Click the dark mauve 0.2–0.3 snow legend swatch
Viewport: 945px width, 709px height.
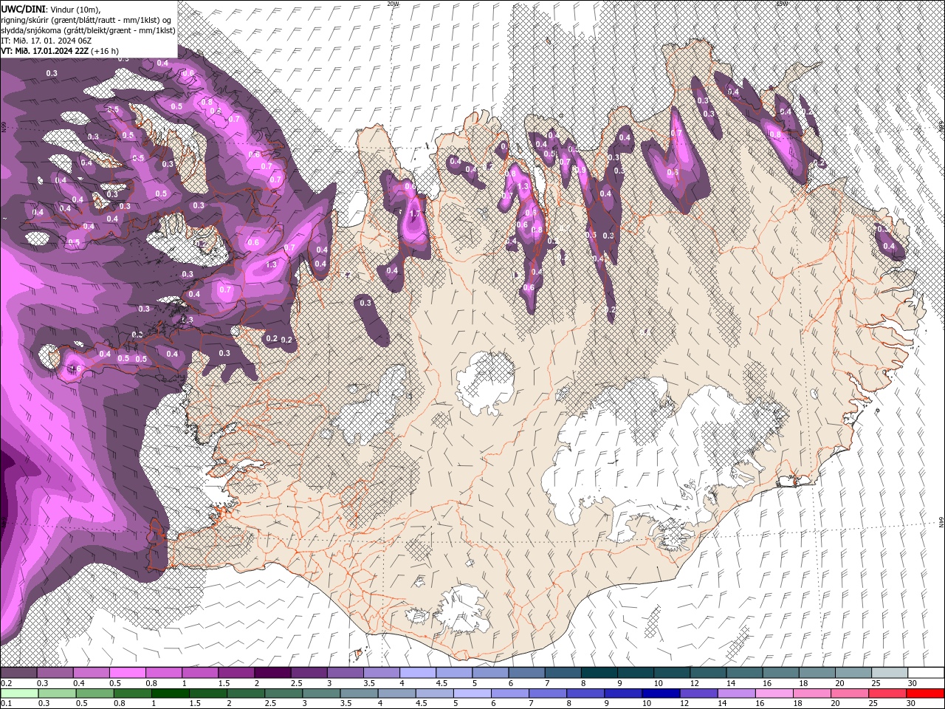coord(18,673)
